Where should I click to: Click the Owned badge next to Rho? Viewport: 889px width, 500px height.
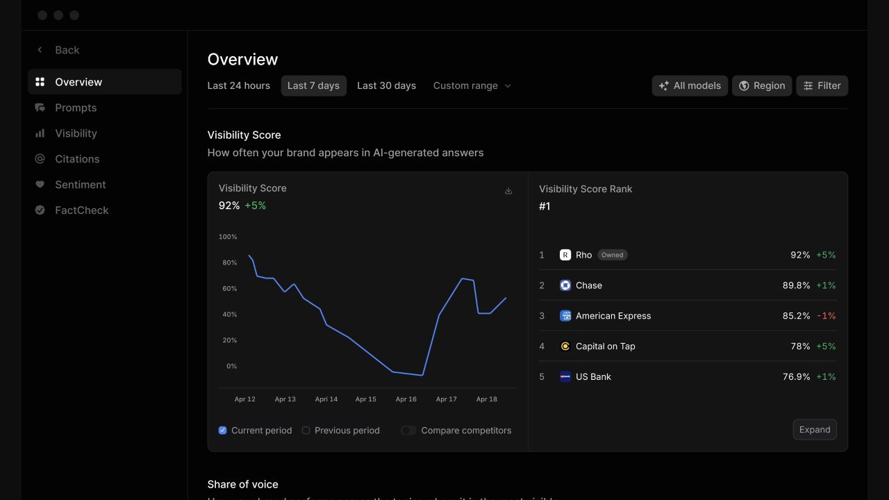[x=613, y=255]
